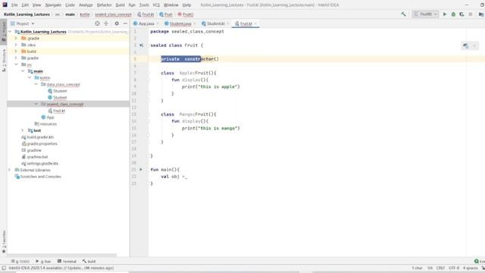Image resolution: width=485 pixels, height=273 pixels.
Task: Expand the .gradle folder
Action: click(x=16, y=38)
